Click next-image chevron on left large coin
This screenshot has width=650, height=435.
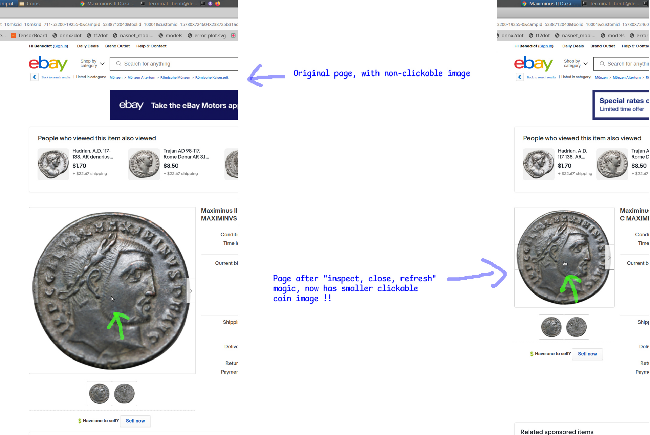[x=191, y=291]
